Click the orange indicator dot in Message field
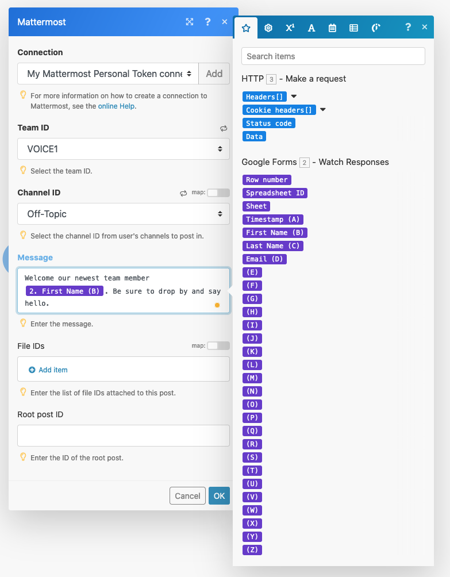Viewport: 450px width, 577px height. tap(217, 305)
